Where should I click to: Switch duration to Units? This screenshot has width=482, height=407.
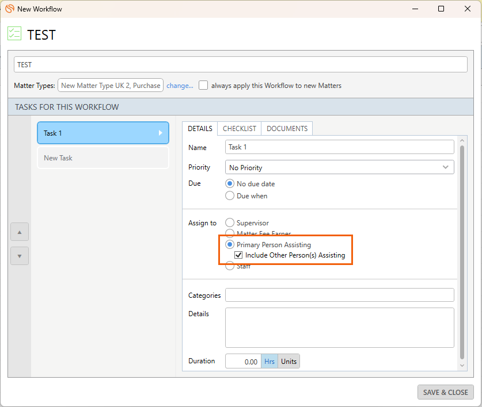pyautogui.click(x=289, y=362)
